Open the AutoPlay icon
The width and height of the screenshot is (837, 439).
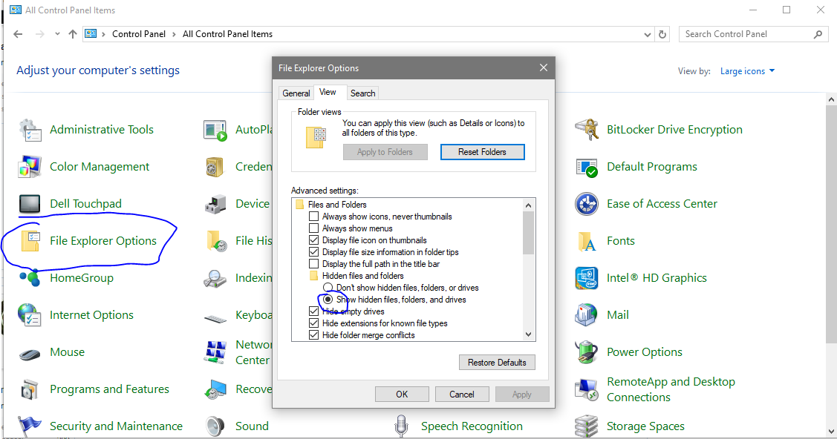[x=215, y=130]
